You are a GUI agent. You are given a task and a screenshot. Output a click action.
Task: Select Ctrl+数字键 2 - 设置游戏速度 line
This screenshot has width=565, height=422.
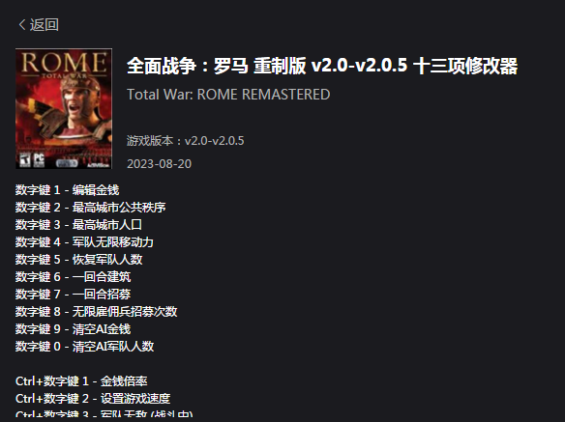pos(93,398)
